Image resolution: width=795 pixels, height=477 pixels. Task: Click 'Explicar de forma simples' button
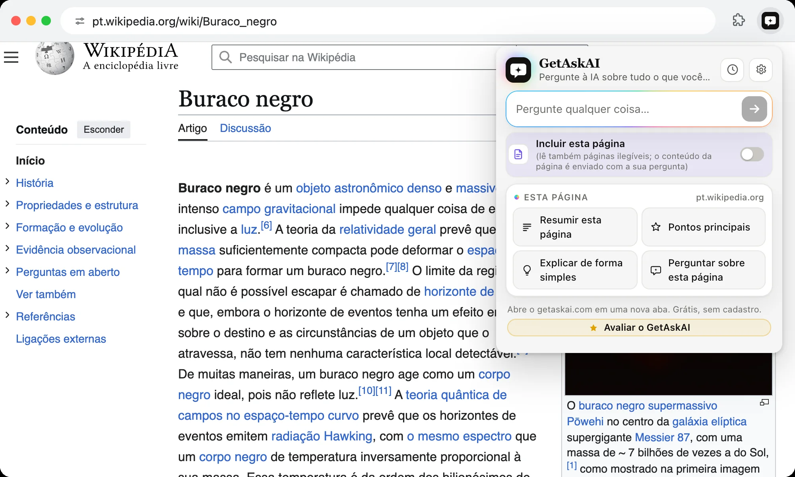(x=575, y=270)
